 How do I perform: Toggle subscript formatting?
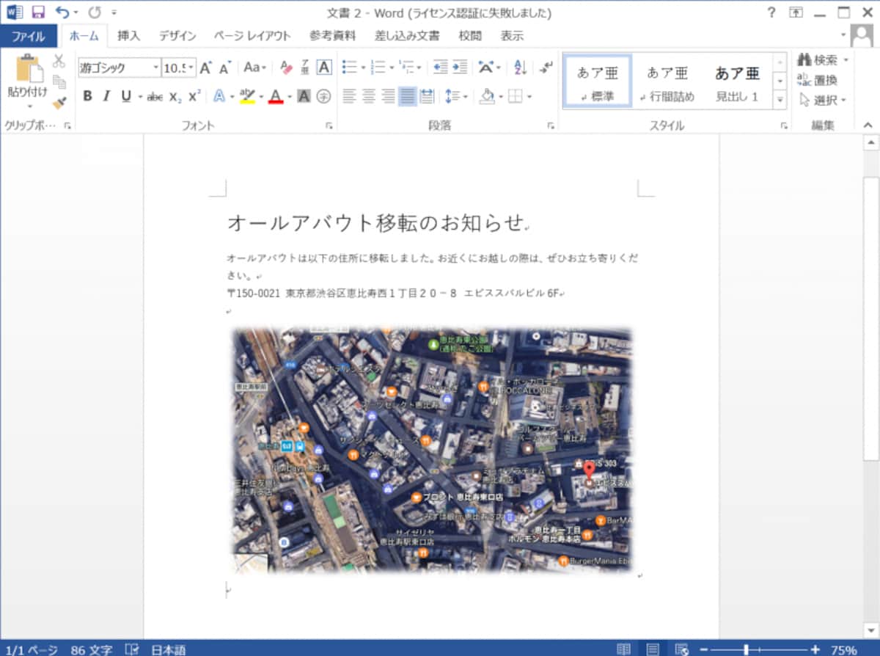coord(175,96)
